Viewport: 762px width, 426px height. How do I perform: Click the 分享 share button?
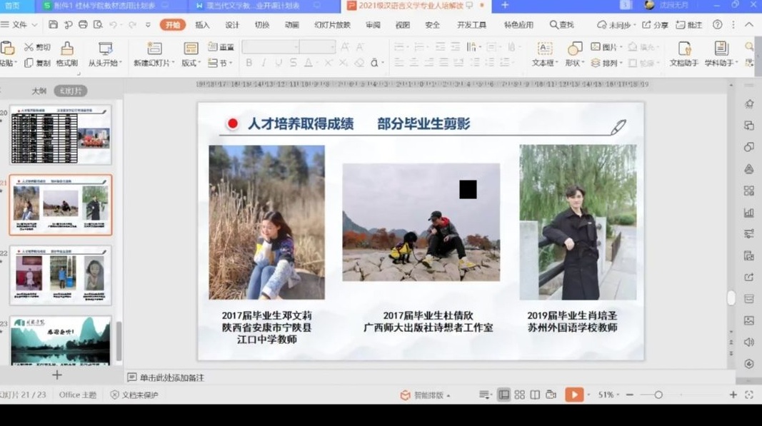[656, 25]
